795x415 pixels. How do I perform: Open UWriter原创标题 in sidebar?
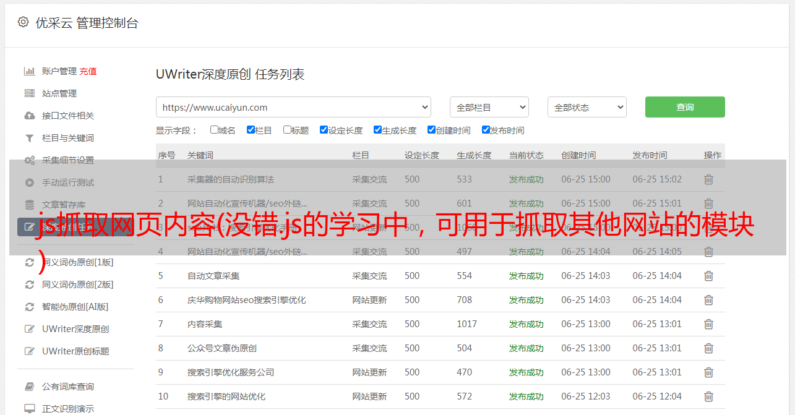(75, 351)
